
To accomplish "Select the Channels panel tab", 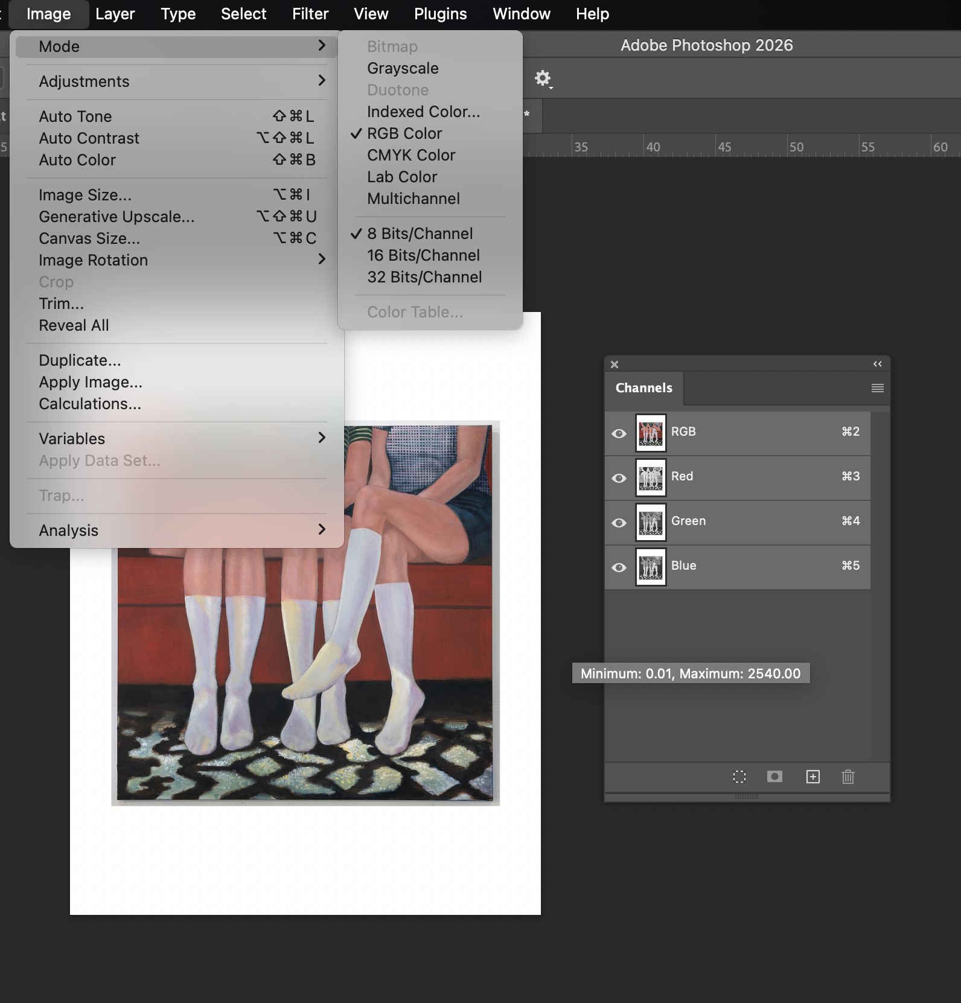I will pyautogui.click(x=643, y=388).
